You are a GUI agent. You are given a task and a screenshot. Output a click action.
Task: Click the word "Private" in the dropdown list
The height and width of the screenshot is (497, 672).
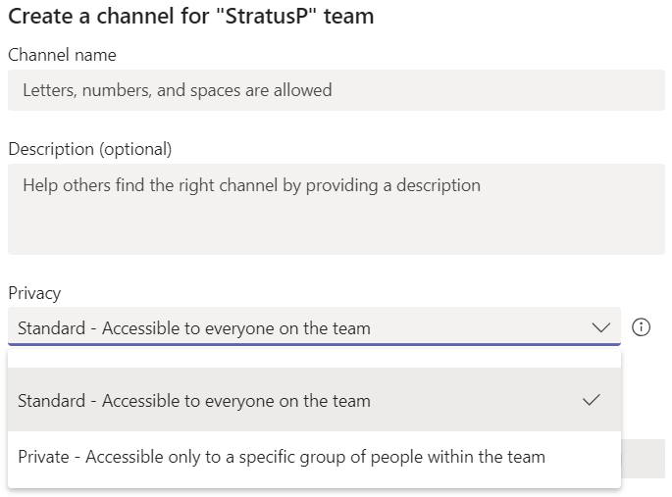[43, 457]
